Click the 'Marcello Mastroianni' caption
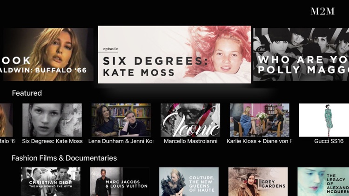Viewport: 349px width, 196px height. (190, 141)
